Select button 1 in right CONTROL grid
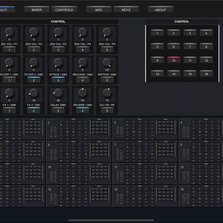Viewport: 223px width, 223px height. (x=157, y=33)
